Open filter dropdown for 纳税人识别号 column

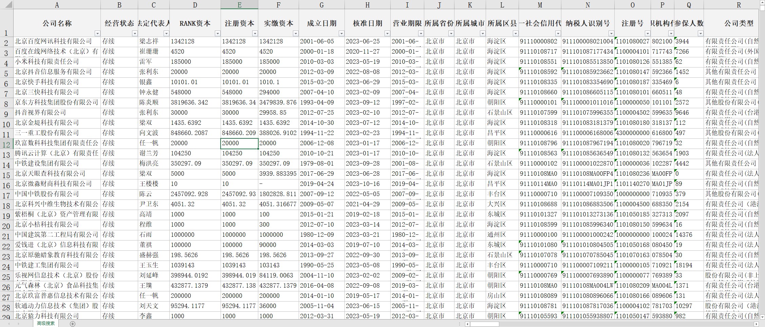611,33
